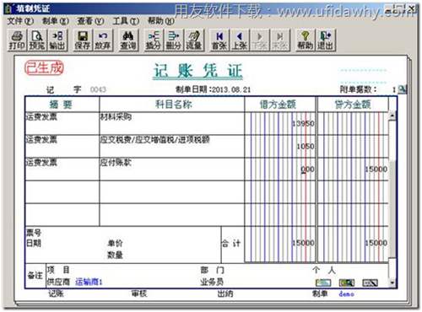
Task: Select 应交税费/应交增值税/进项税额 account cell
Action: 171,146
